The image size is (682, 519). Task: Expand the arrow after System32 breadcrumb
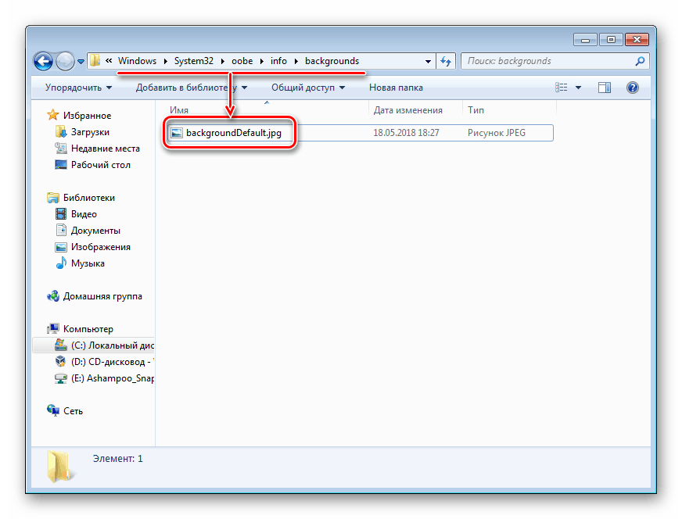click(223, 61)
